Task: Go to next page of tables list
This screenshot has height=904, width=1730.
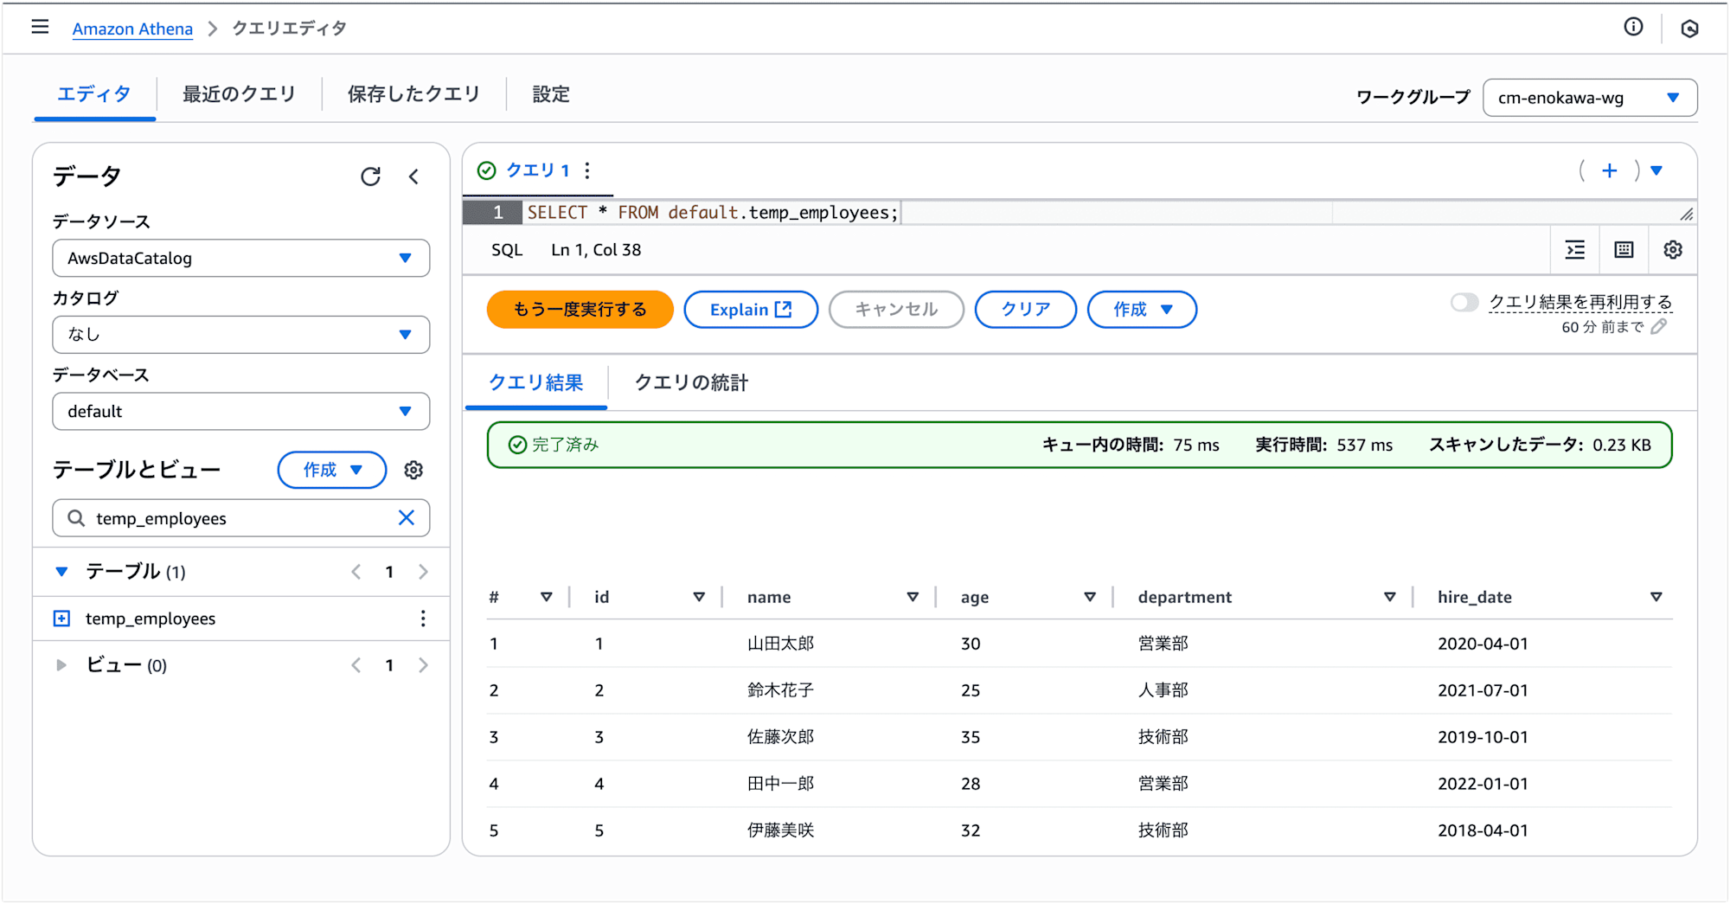Action: [423, 572]
